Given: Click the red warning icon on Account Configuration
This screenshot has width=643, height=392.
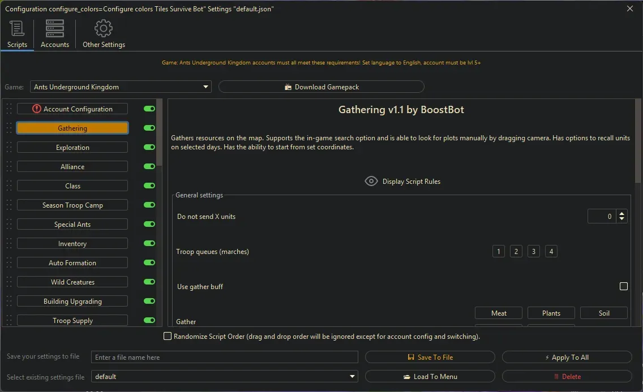Looking at the screenshot, I should pyautogui.click(x=37, y=109).
